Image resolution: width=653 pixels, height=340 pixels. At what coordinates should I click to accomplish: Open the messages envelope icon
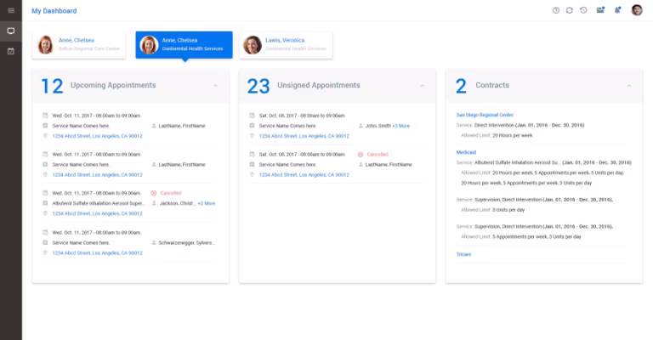pos(600,10)
